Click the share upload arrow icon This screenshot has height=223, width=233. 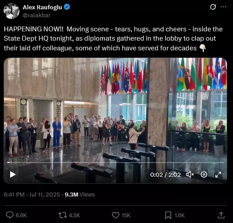click(x=221, y=215)
